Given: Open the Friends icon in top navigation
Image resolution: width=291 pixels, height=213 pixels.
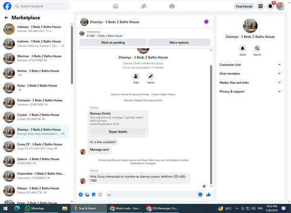Looking at the screenshot, I should [x=144, y=6].
